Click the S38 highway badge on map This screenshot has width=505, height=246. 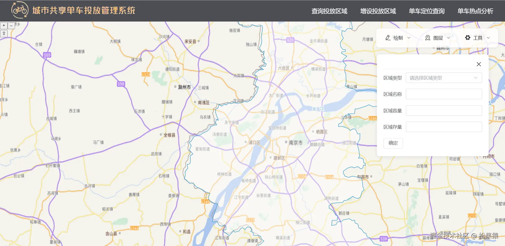(x=383, y=239)
